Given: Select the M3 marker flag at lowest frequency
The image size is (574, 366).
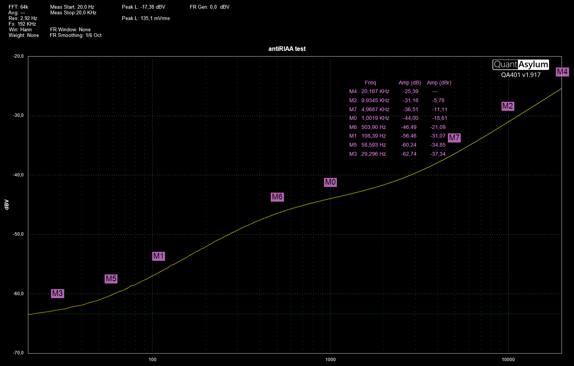Looking at the screenshot, I should (57, 293).
